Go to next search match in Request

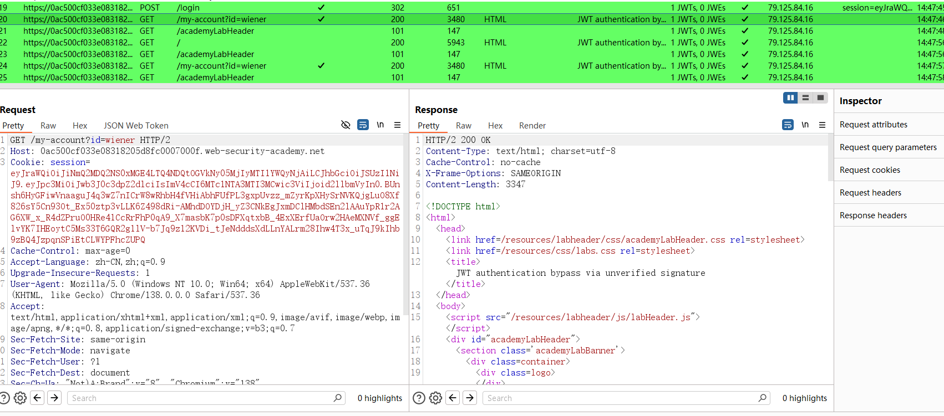coord(54,398)
